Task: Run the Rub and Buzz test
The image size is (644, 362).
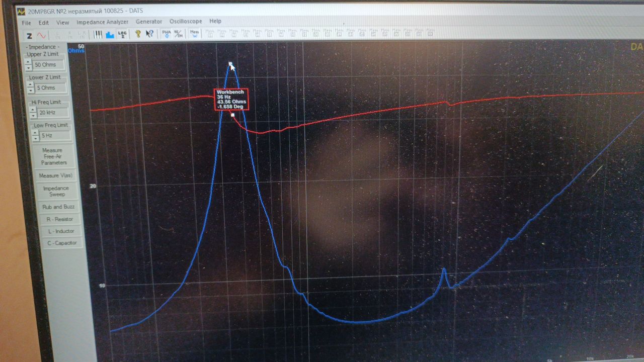Action: 59,207
